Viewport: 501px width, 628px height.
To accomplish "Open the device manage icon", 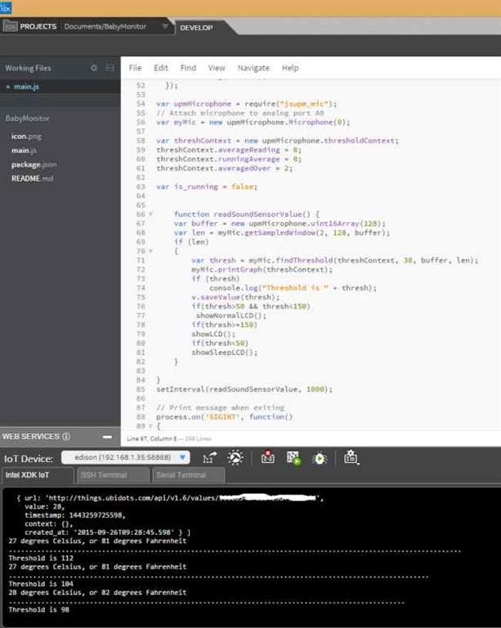I will [x=351, y=457].
